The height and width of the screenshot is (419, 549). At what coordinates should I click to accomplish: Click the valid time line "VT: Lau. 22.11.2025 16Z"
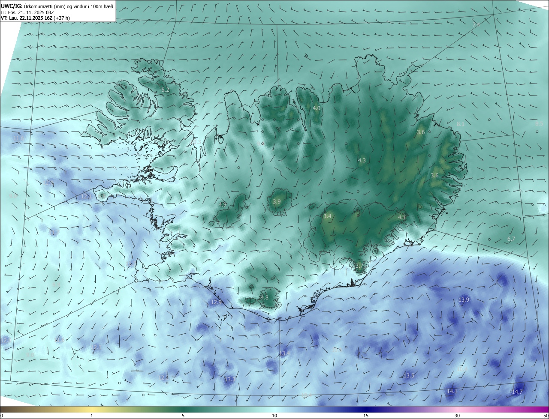(x=26, y=18)
